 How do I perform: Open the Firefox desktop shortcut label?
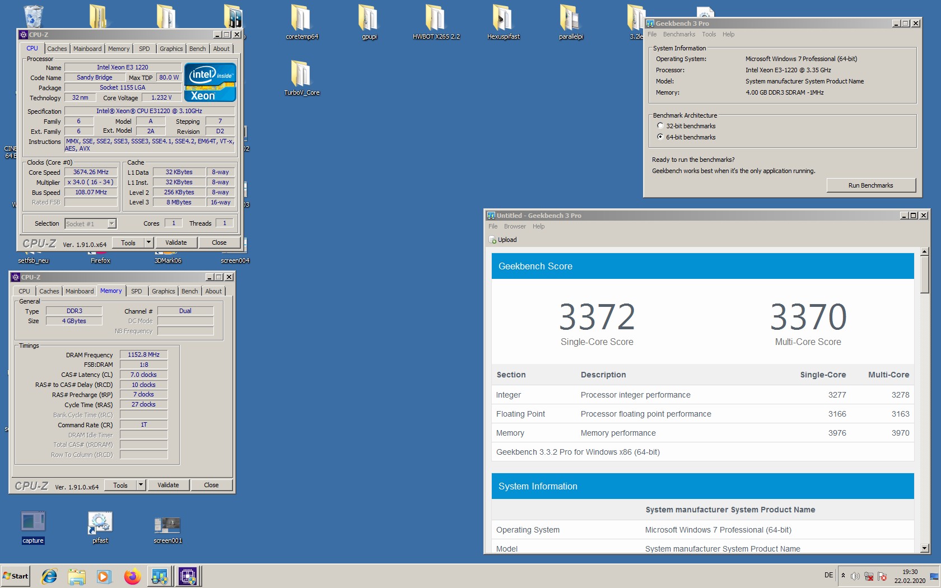pos(100,260)
